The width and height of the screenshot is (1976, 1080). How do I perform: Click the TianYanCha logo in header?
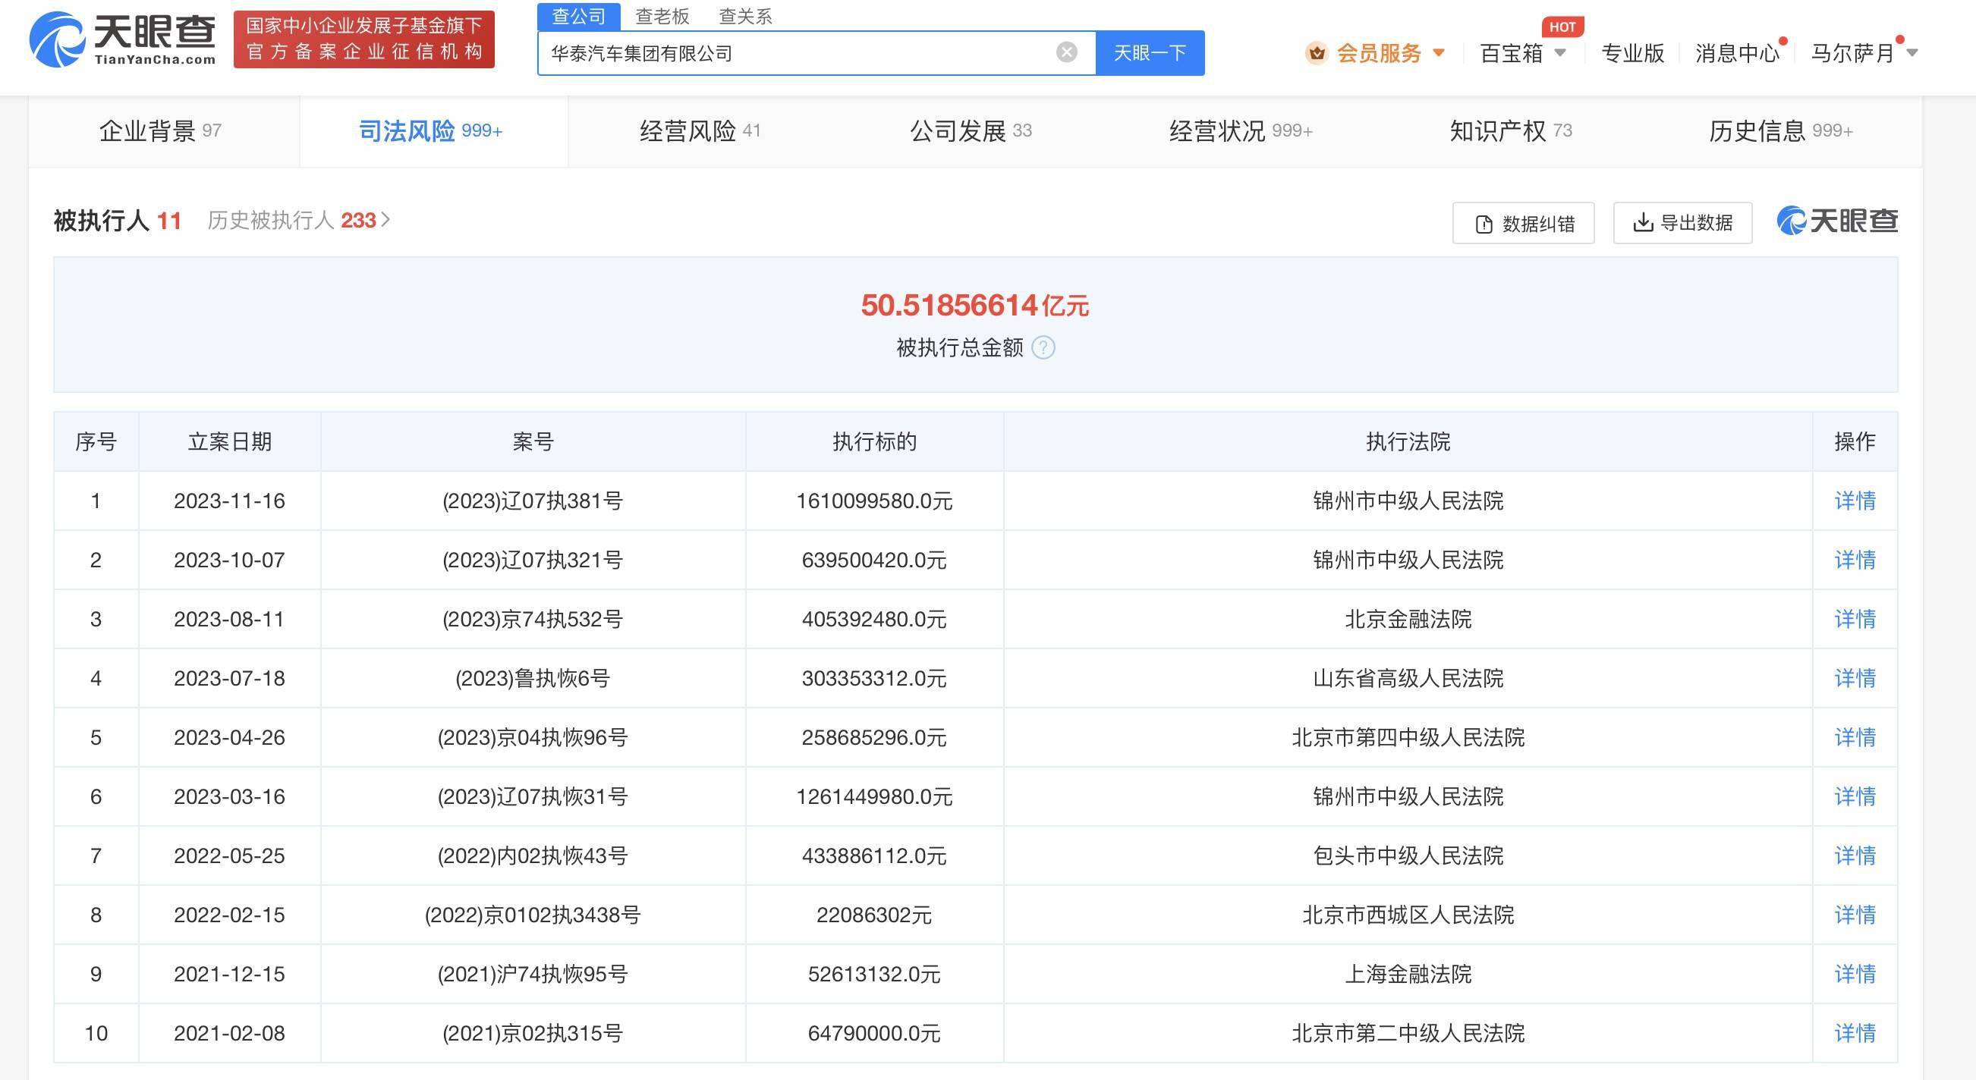pos(123,39)
